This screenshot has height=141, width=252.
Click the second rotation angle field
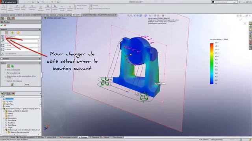[x=21, y=50]
